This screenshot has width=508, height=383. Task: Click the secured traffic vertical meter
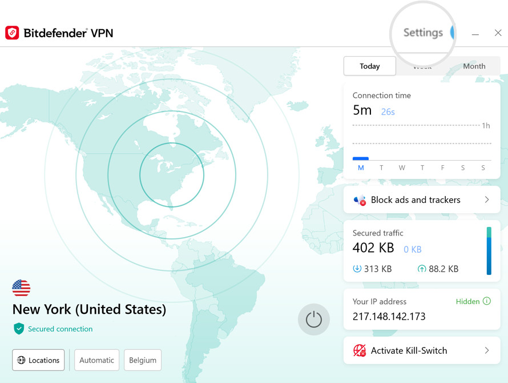[x=489, y=251]
